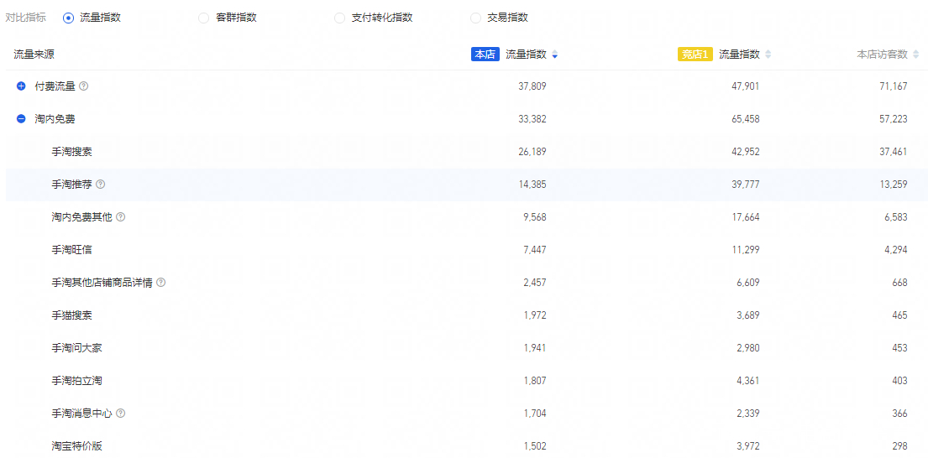Click the value 7,447 for 手淘旺信
Screen dimensions: 928x458
pyautogui.click(x=534, y=250)
